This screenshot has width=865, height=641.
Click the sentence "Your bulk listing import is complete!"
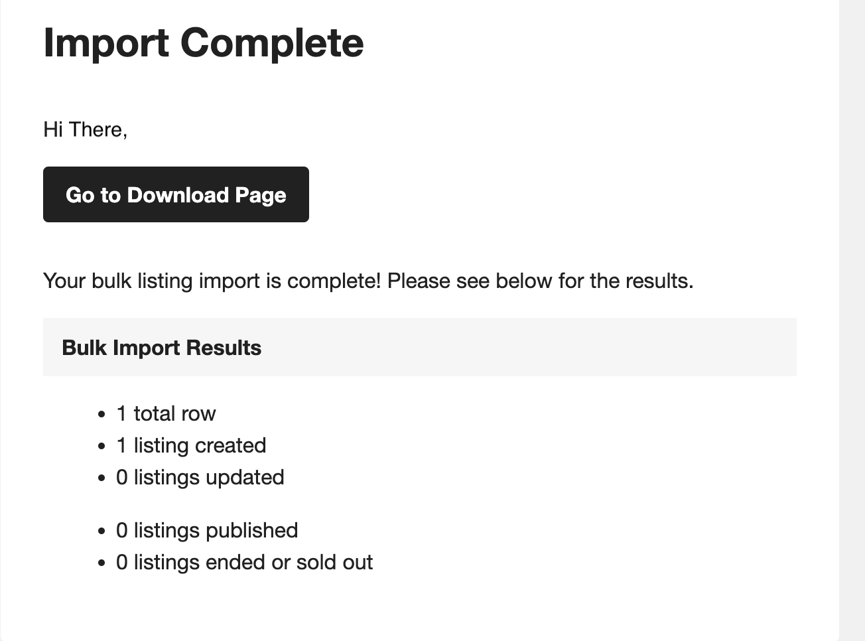212,281
